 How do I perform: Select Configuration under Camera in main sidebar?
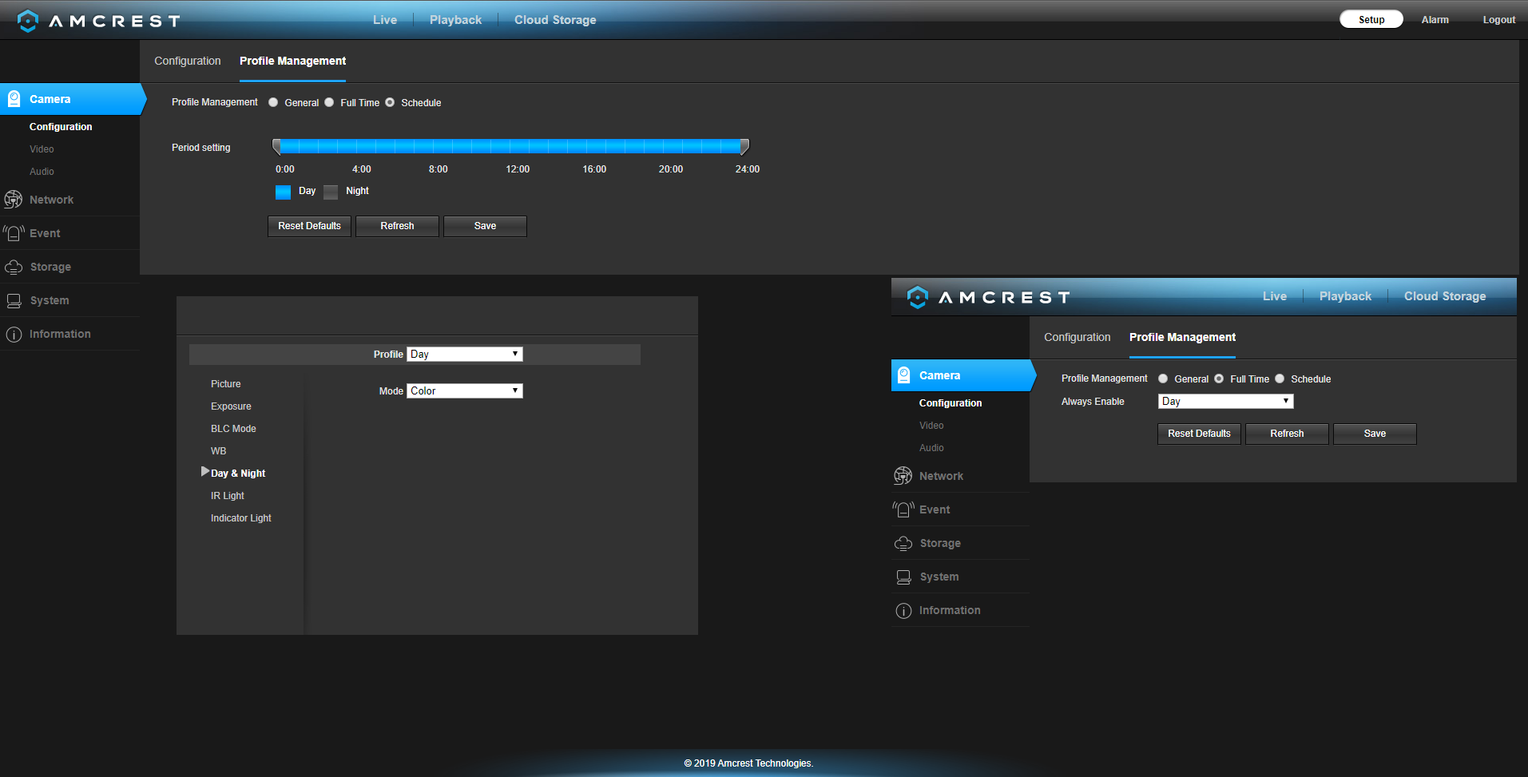point(61,127)
